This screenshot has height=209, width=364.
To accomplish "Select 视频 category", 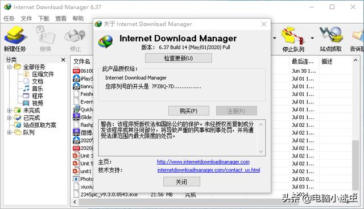I will point(38,103).
